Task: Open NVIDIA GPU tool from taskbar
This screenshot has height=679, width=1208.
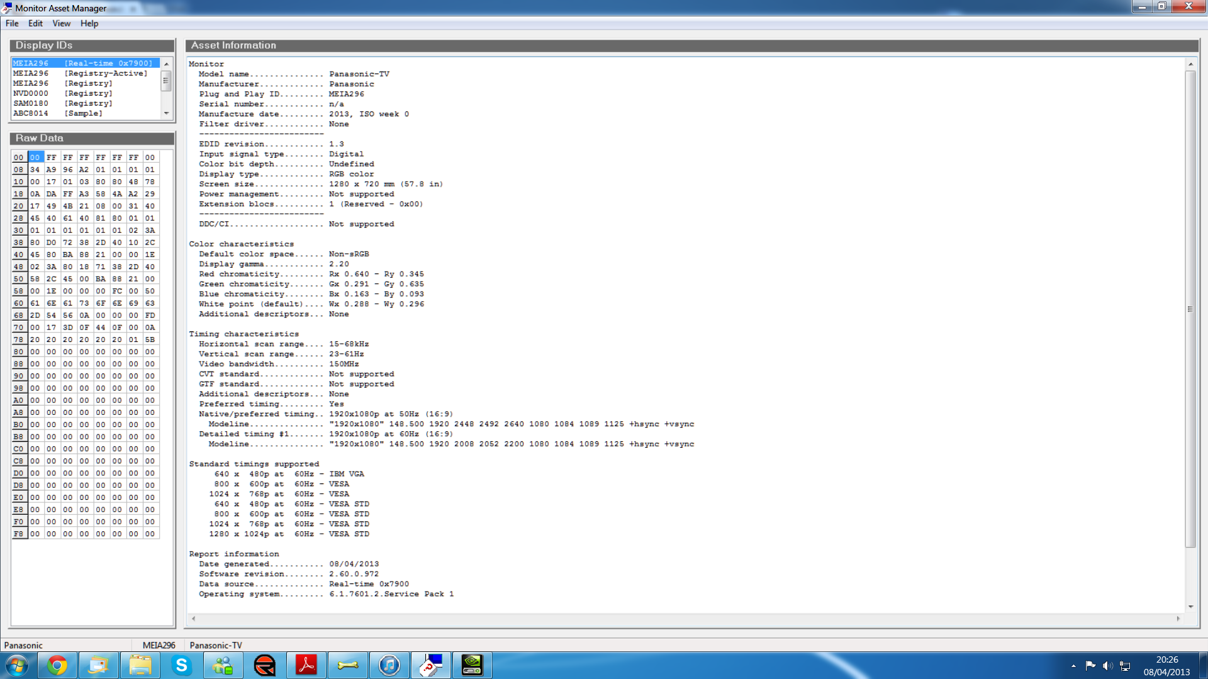Action: pyautogui.click(x=472, y=665)
